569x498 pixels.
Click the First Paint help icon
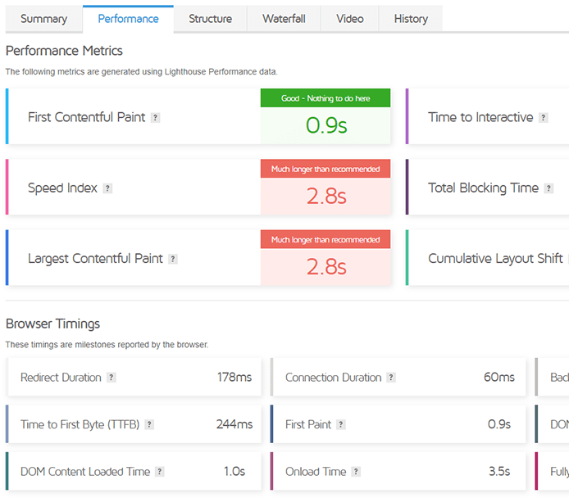[341, 425]
